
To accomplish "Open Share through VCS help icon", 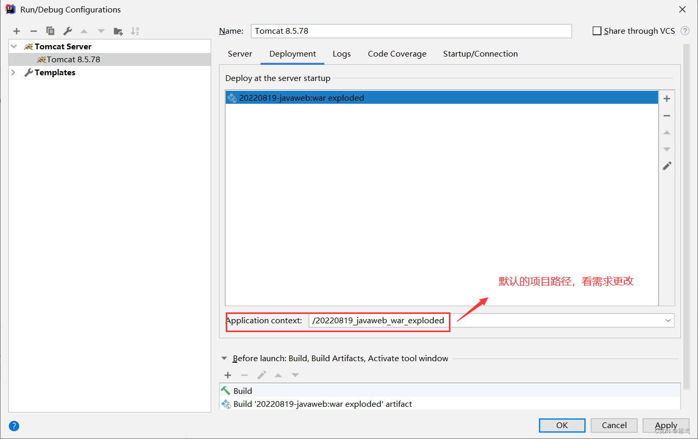I will 685,31.
